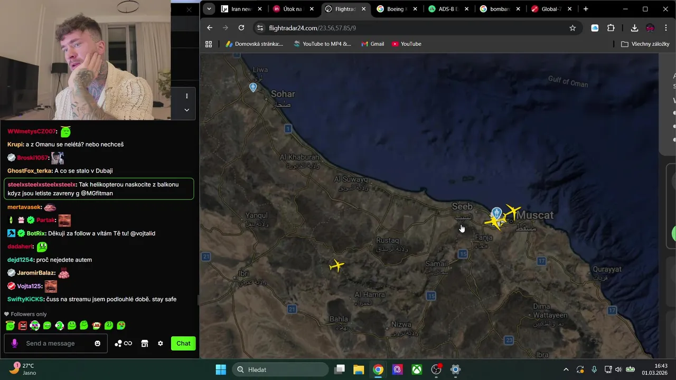676x380 pixels.
Task: Bookmark this page with the star icon
Action: [572, 28]
